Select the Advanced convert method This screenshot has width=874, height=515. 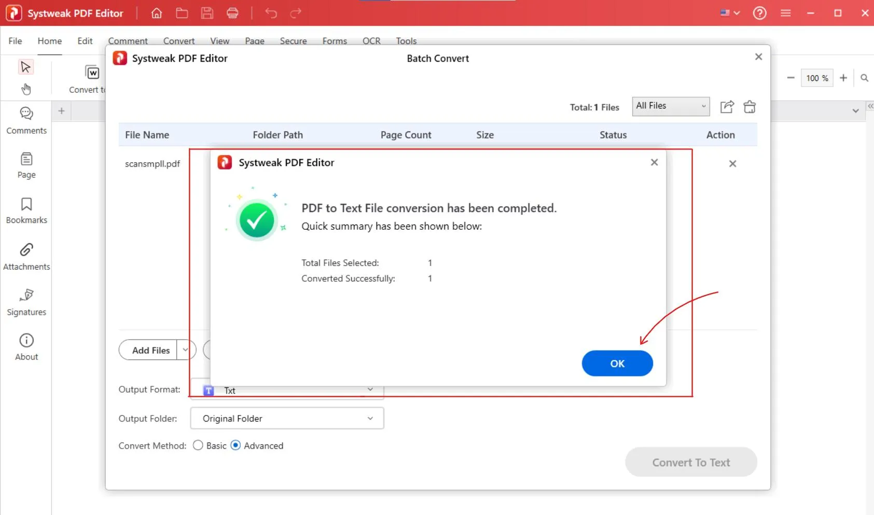click(235, 446)
